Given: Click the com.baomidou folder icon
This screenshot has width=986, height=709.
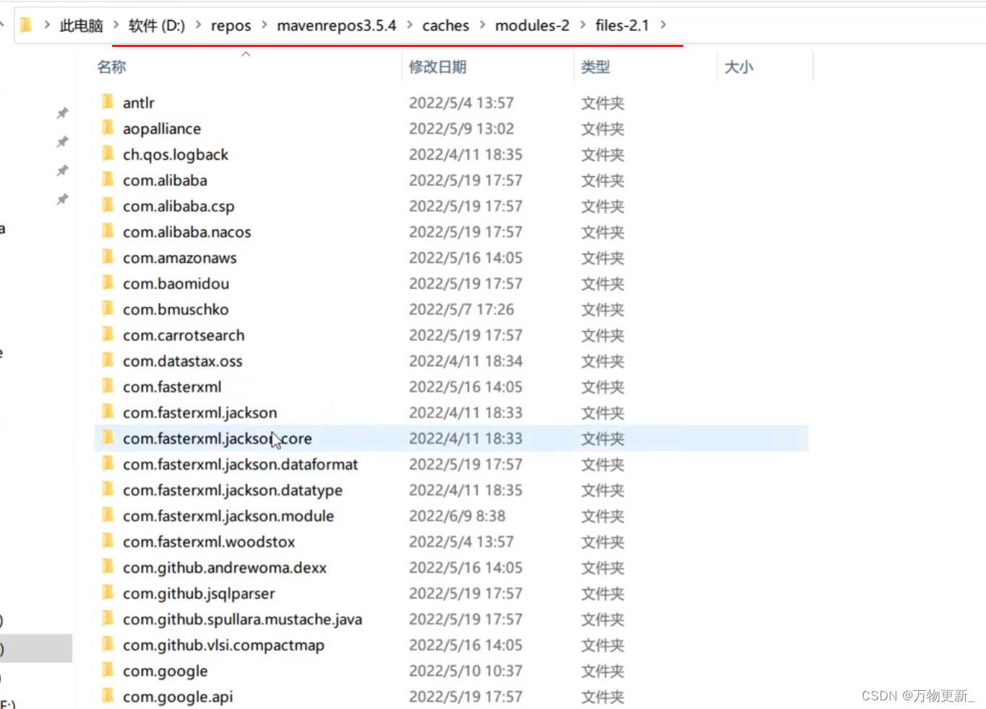Looking at the screenshot, I should point(108,283).
